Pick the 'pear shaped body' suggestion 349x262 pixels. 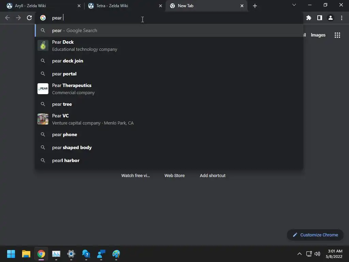(x=169, y=147)
